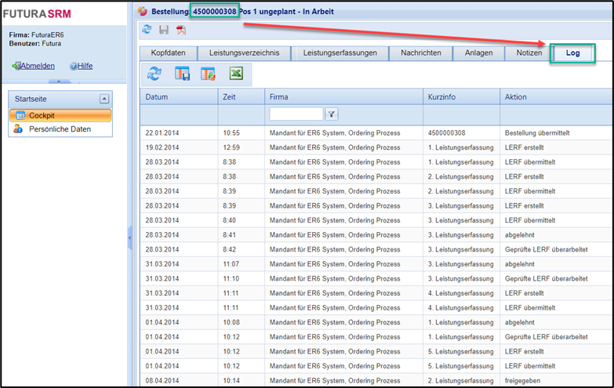Sort by the Datum column header
The image size is (614, 388).
pyautogui.click(x=157, y=97)
